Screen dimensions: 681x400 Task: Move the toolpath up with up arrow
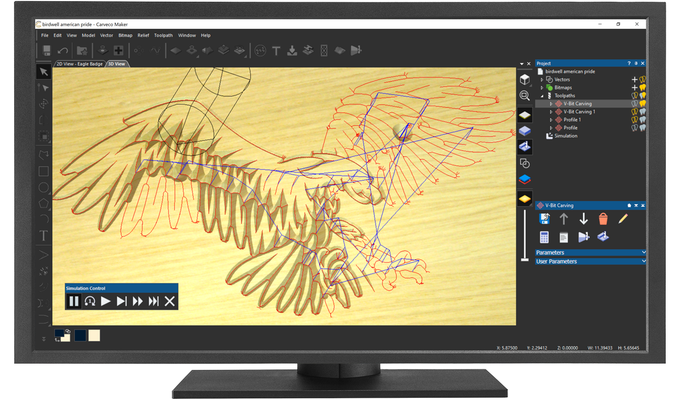(x=564, y=219)
